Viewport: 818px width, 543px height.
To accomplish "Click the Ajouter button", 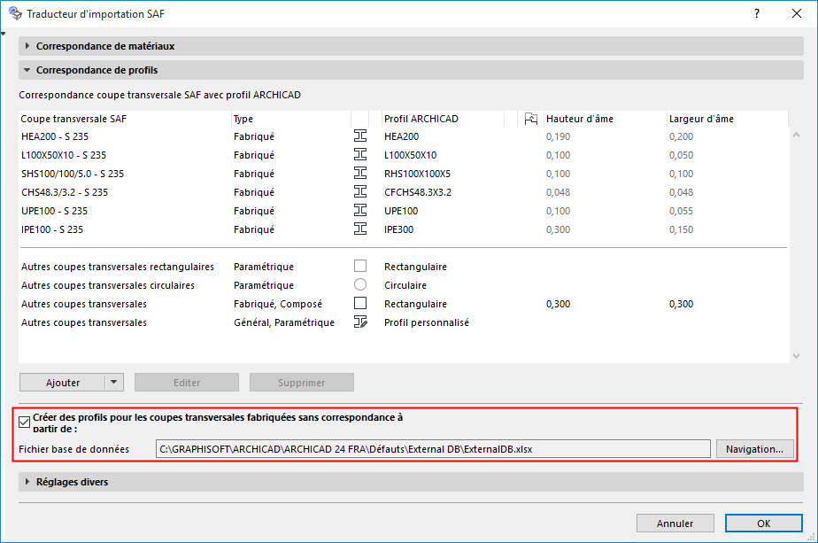I will tap(62, 382).
